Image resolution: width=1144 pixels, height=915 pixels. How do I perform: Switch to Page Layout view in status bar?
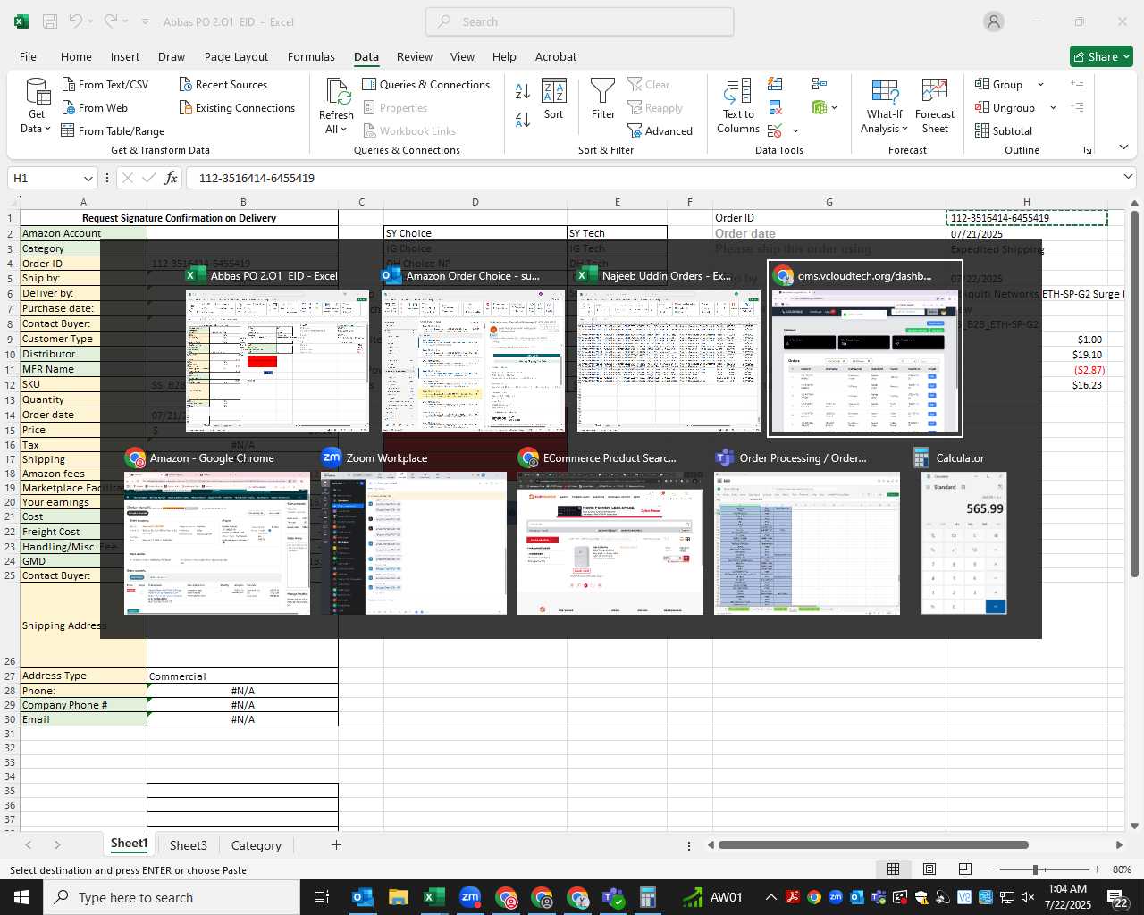tap(929, 869)
